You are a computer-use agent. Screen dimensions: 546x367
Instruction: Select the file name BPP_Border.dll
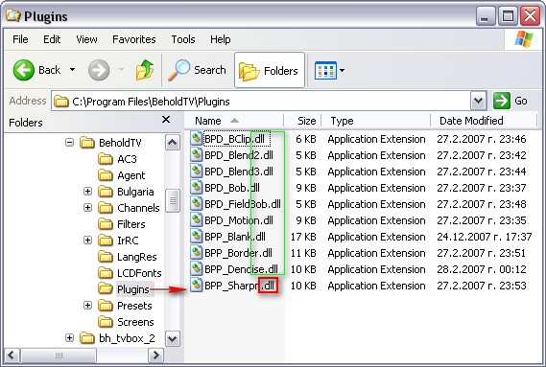click(239, 253)
